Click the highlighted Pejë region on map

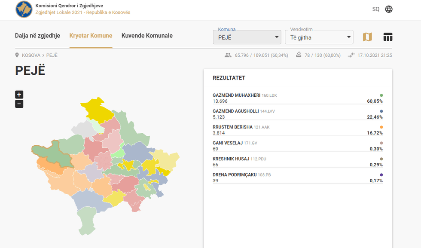click(x=52, y=150)
